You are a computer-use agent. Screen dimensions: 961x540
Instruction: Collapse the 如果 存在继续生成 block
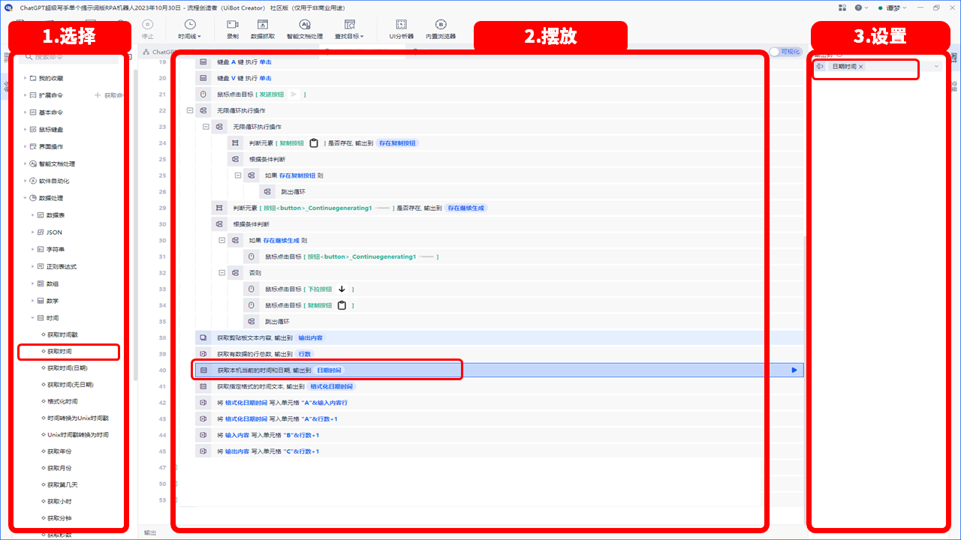coord(222,241)
